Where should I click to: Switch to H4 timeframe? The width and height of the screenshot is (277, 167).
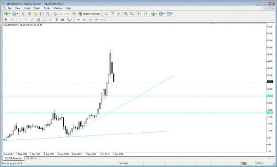point(96,20)
